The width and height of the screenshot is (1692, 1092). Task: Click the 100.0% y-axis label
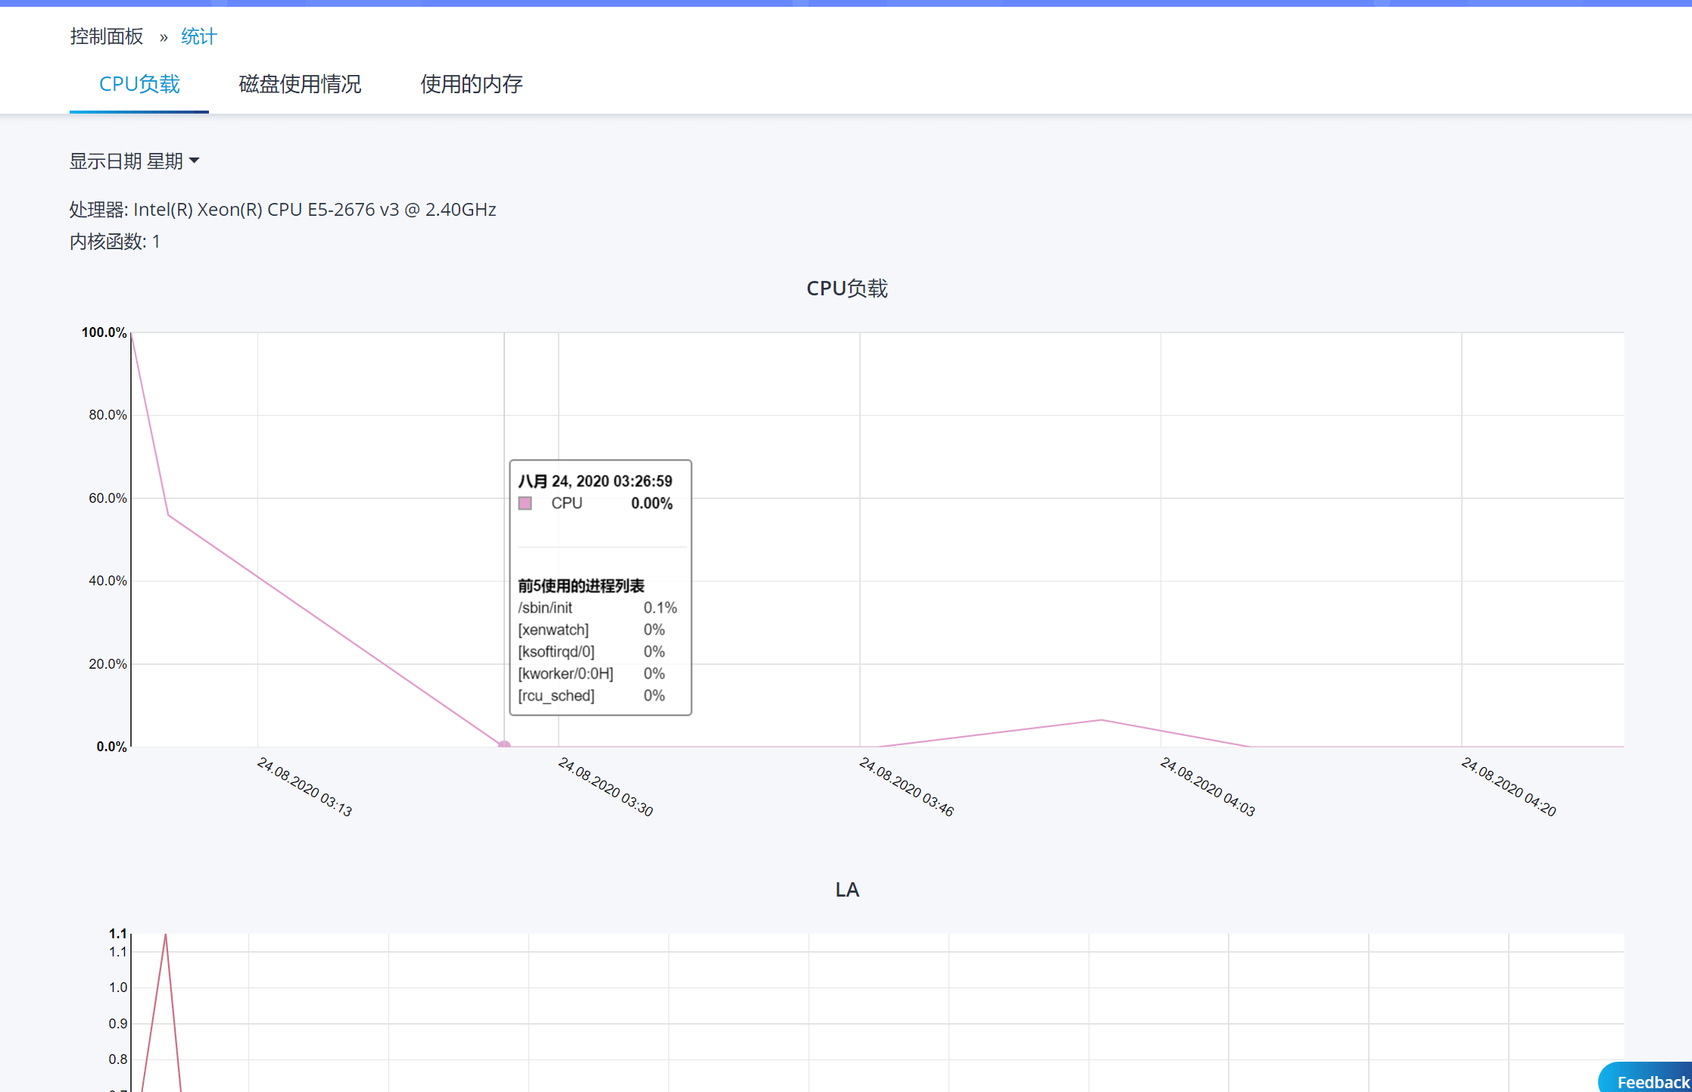[x=104, y=332]
